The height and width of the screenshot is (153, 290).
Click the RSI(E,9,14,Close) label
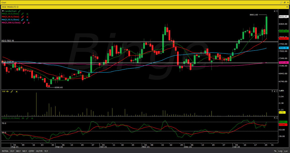click(11, 118)
